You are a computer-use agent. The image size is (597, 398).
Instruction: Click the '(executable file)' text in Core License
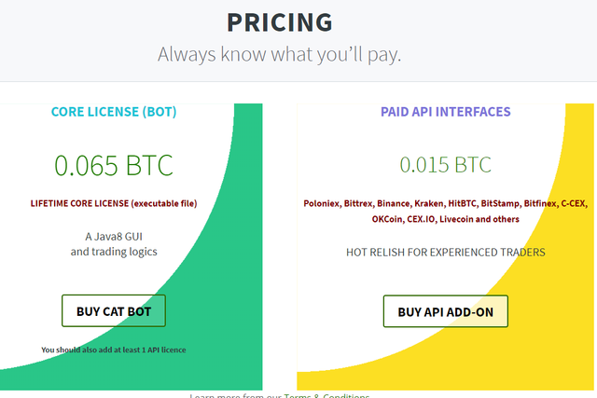pos(163,203)
